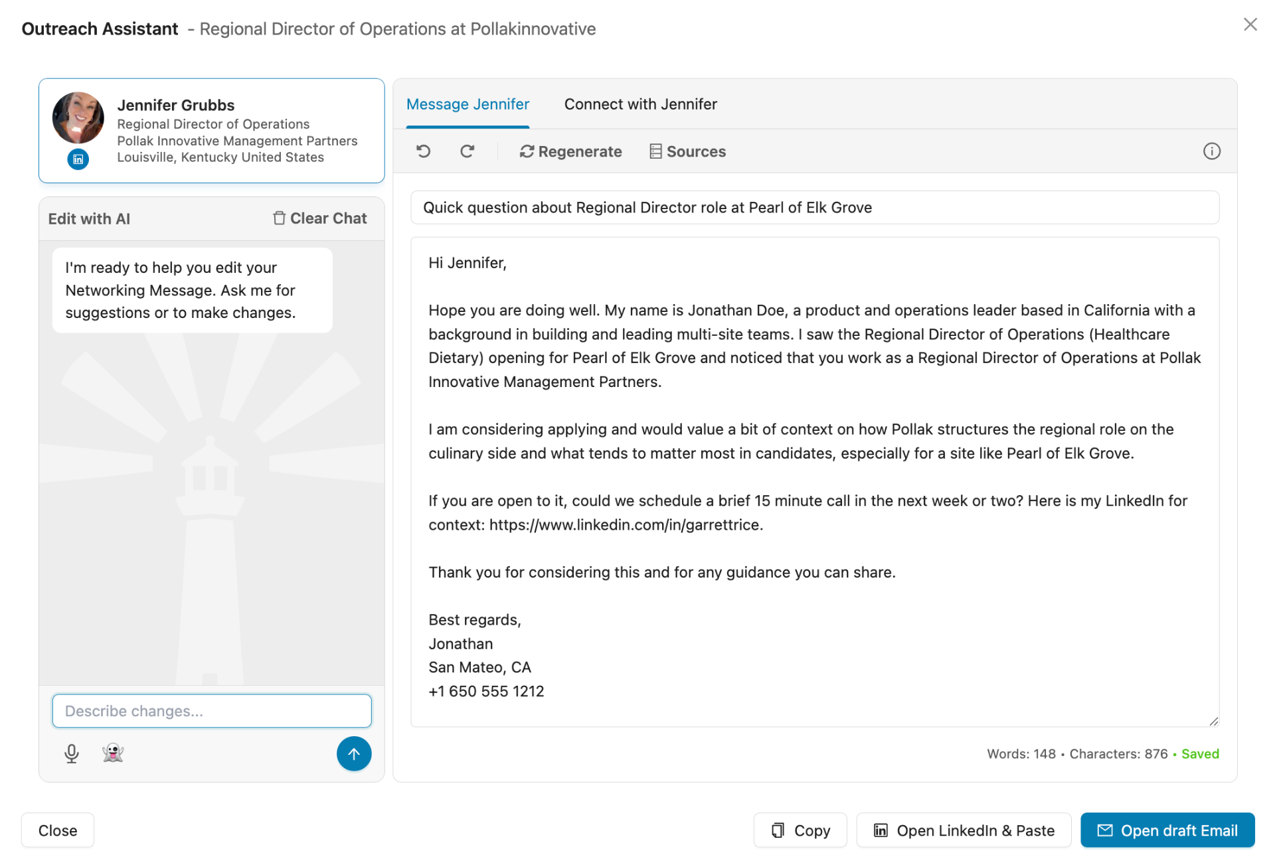
Task: Click the redo arrow icon
Action: coord(467,151)
